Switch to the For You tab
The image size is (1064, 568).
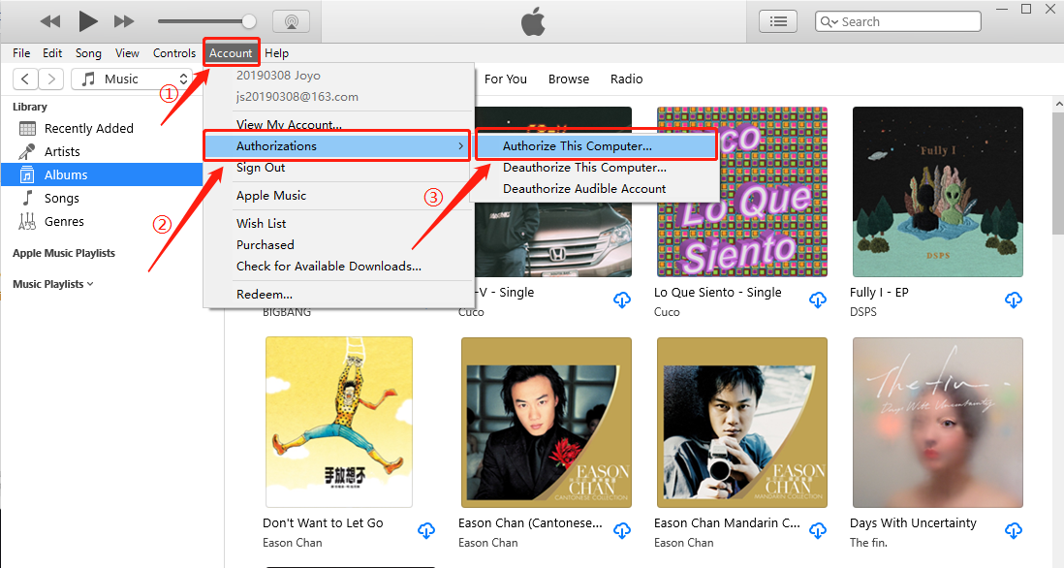(506, 79)
